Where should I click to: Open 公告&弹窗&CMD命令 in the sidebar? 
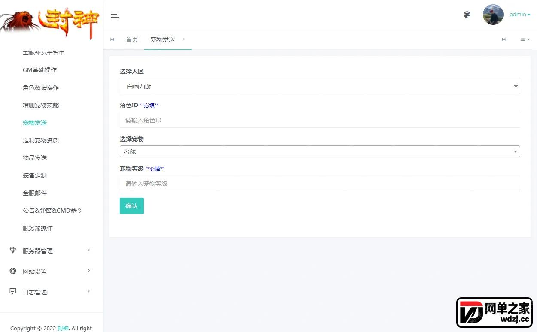52,211
